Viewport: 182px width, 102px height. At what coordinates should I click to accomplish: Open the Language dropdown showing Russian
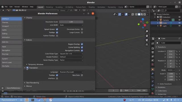pyautogui.click(x=71, y=72)
